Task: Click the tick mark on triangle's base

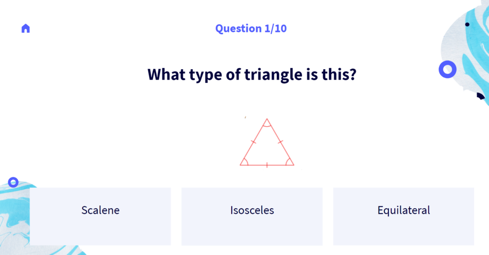Action: click(267, 165)
